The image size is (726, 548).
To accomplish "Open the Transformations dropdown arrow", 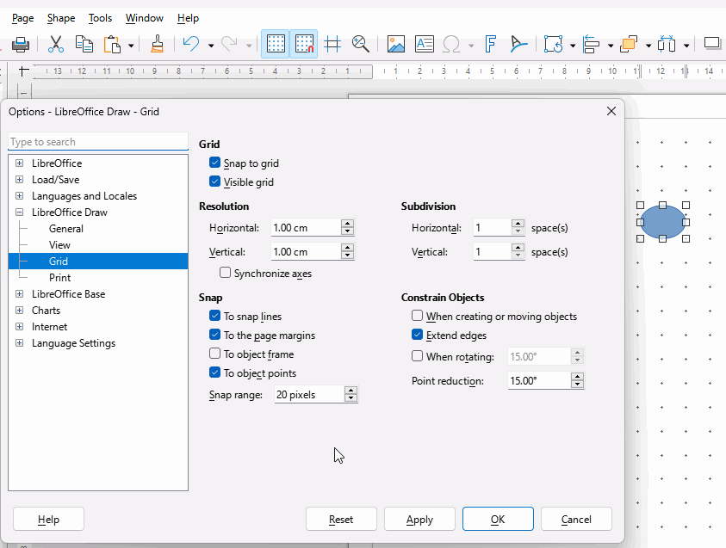I will pos(573,46).
